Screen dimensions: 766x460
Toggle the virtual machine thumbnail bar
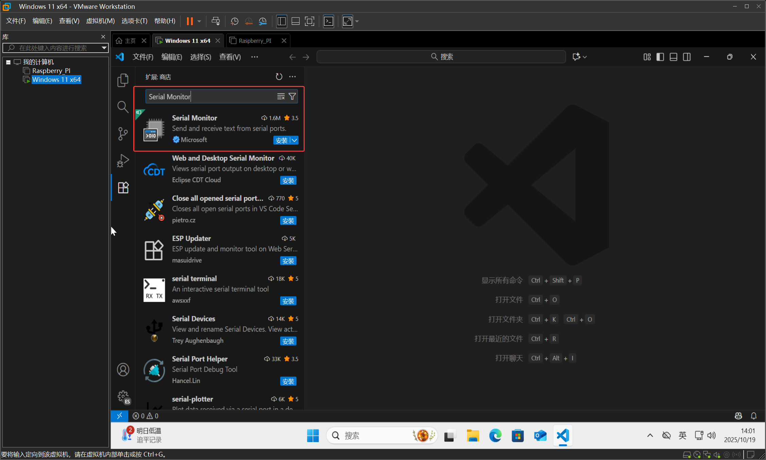[295, 21]
